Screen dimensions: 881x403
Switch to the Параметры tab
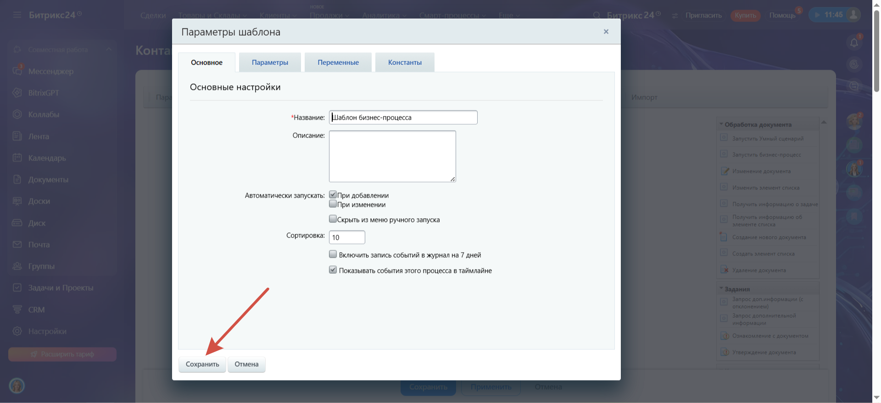click(270, 62)
